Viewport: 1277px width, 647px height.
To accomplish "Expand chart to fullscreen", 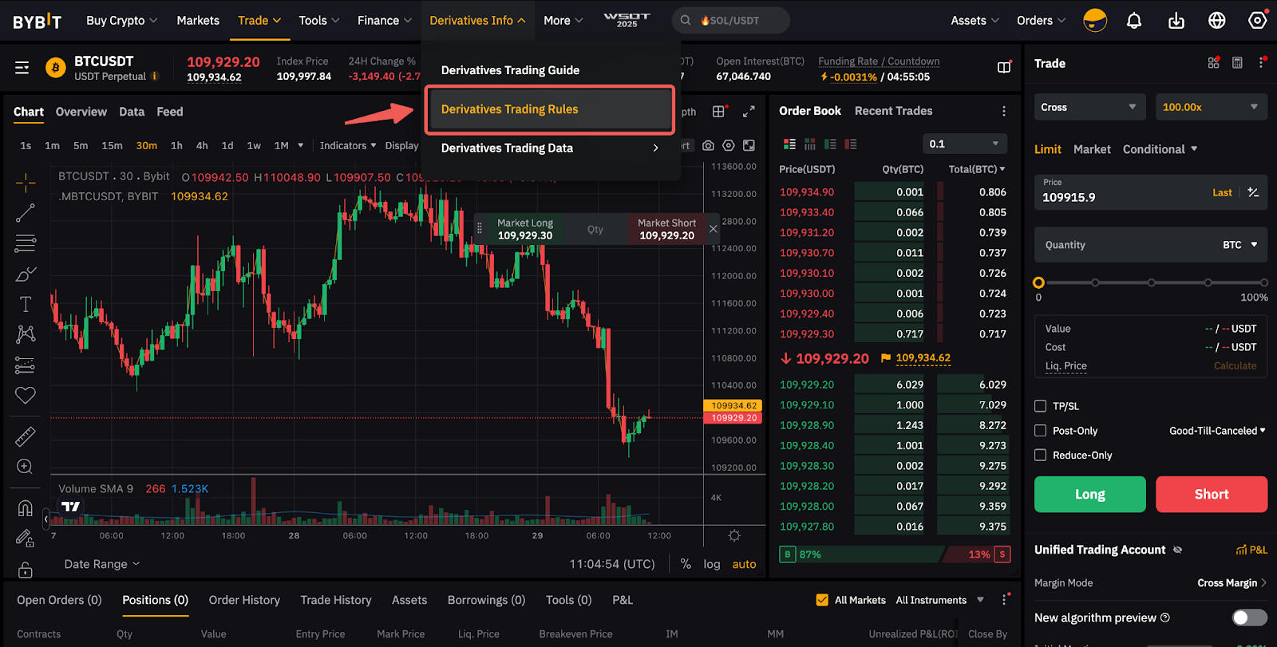I will 749,112.
